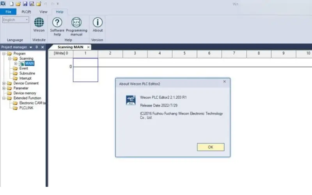Select Extended Function folder
This screenshot has height=195, width=312.
(x=27, y=98)
